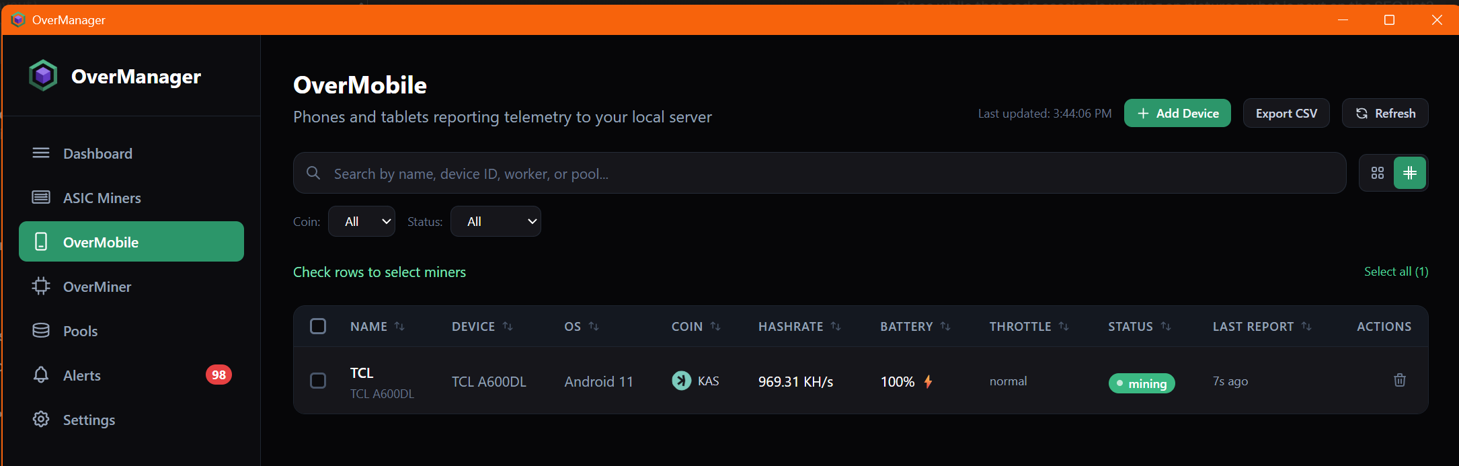Click the OverManager logo icon in sidebar
The height and width of the screenshot is (466, 1459).
coord(44,75)
